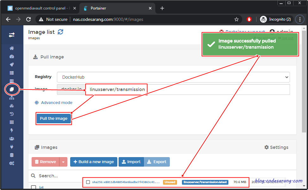The height and width of the screenshot is (190, 308).
Task: Dismiss the Image successfully pulled notification
Action: tap(250, 44)
